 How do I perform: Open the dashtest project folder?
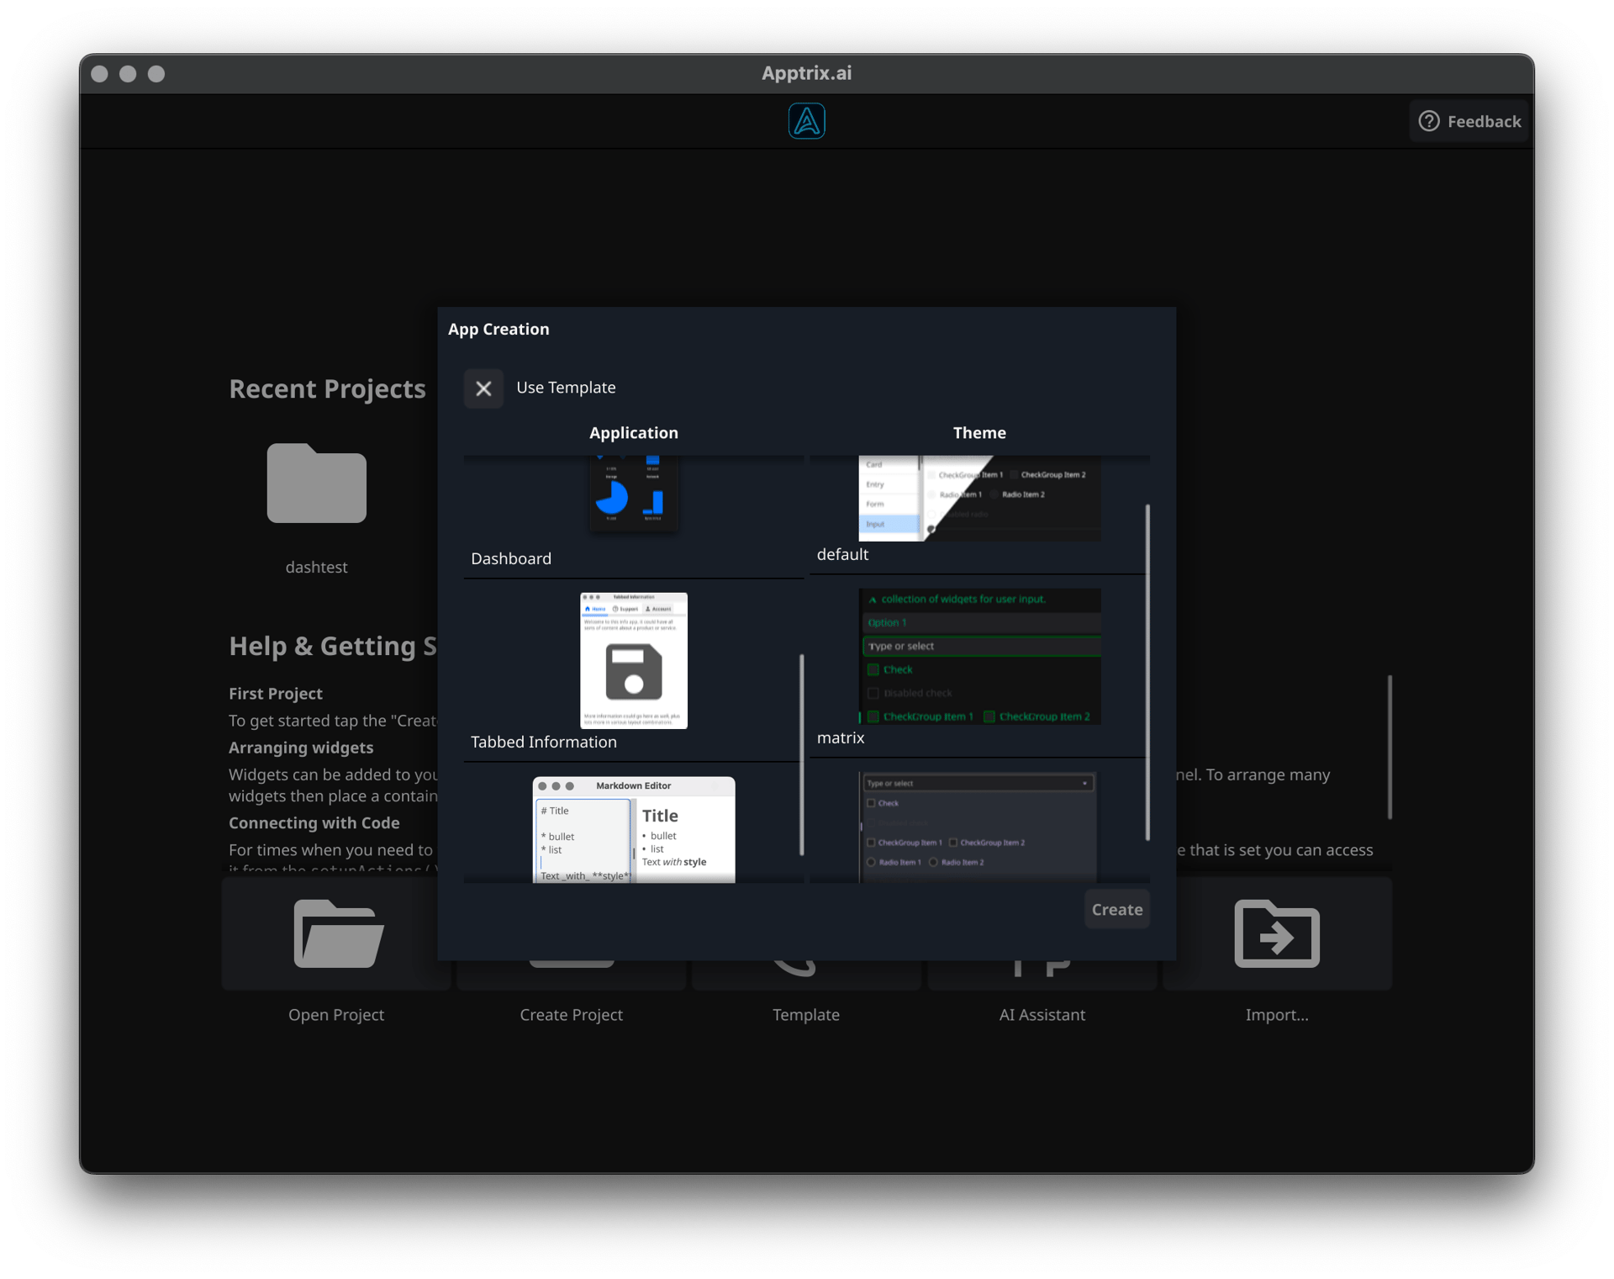pos(316,484)
